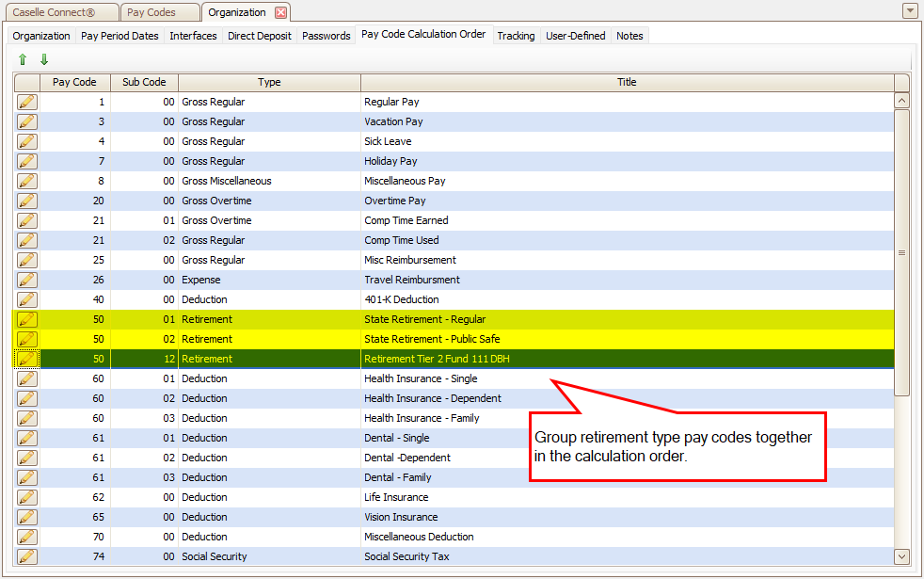Viewport: 924px width, 579px height.
Task: Click the green move up arrow
Action: point(24,59)
